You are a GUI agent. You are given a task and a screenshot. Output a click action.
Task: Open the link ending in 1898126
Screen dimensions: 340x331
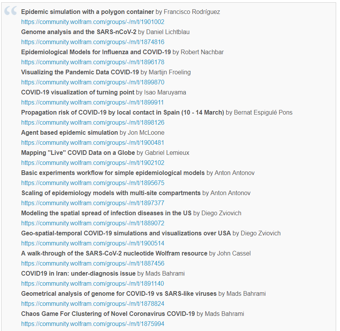tap(93, 123)
